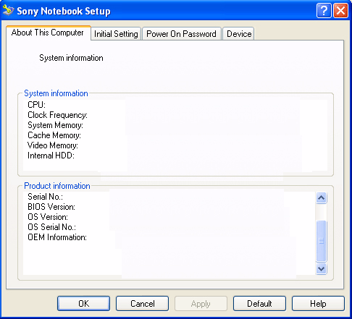Open the Power On Password tab
The height and width of the screenshot is (319, 352).
(181, 34)
